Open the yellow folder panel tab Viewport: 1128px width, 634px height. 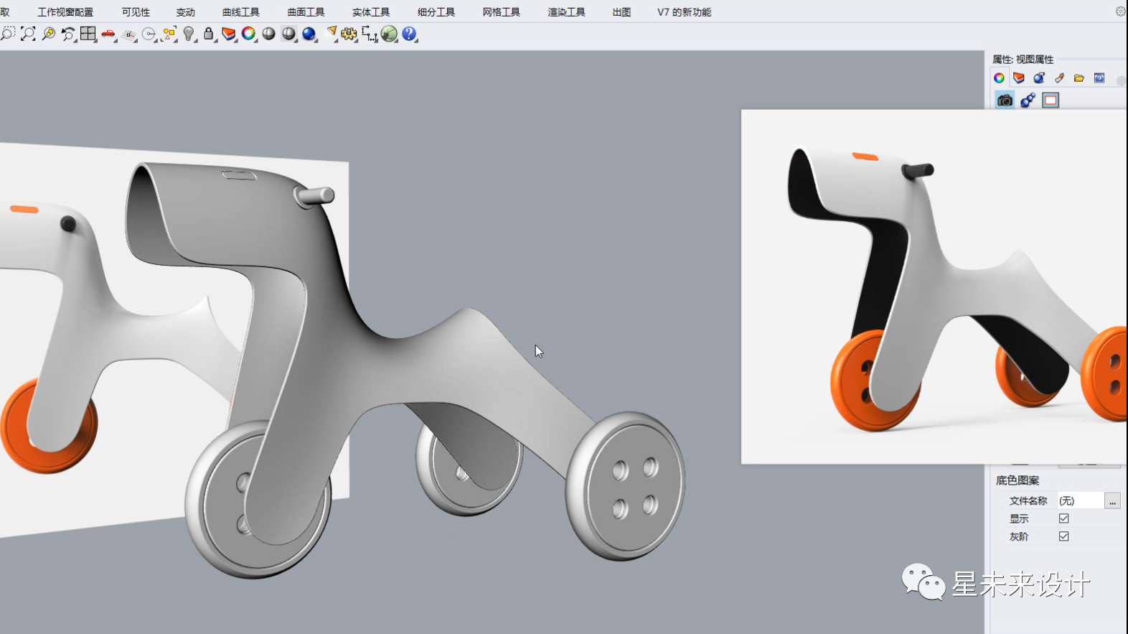[1079, 78]
